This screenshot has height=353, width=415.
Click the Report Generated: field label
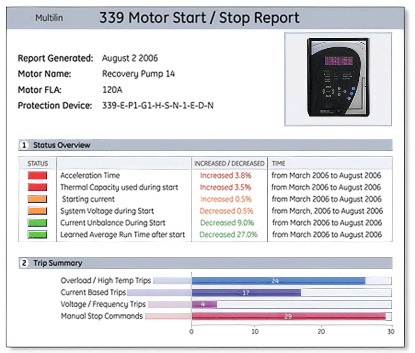click(56, 58)
